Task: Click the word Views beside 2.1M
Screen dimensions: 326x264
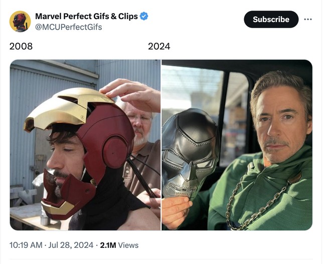Action: click(128, 245)
